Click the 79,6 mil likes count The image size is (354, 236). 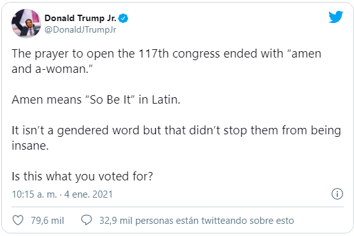click(x=47, y=221)
